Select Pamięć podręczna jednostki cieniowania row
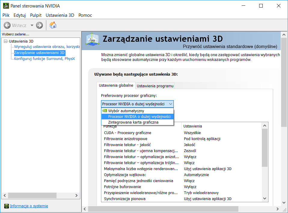This screenshot has width=288, height=213. click(x=182, y=181)
